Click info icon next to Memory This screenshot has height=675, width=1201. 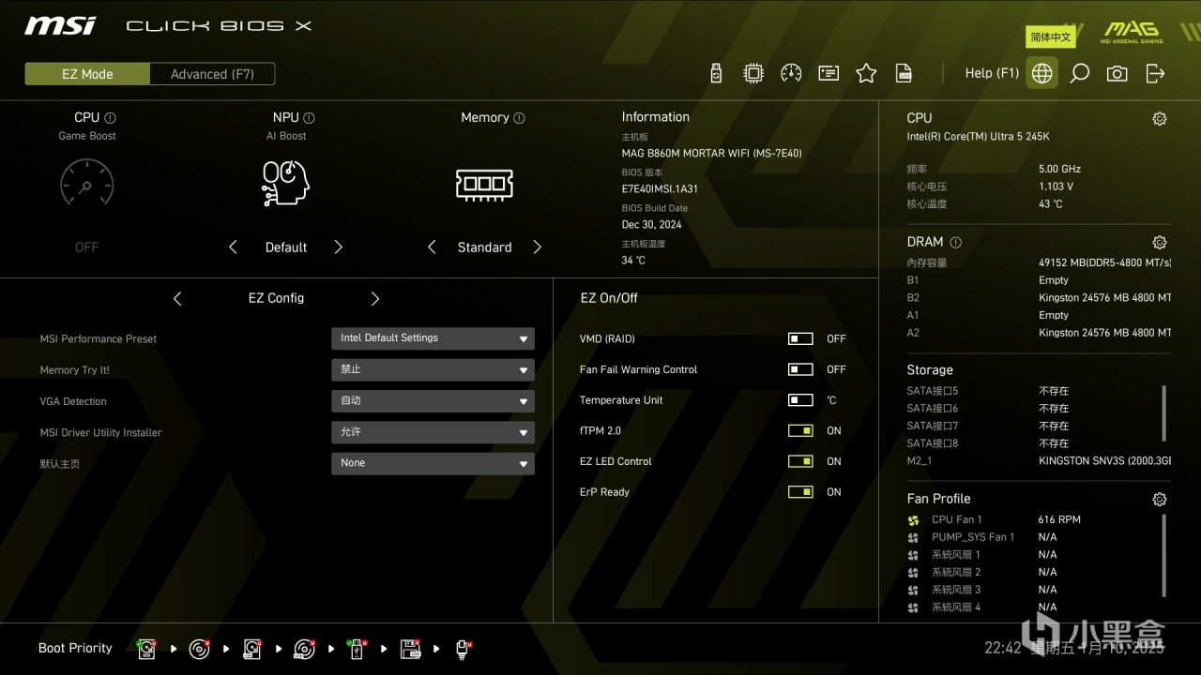pos(520,118)
